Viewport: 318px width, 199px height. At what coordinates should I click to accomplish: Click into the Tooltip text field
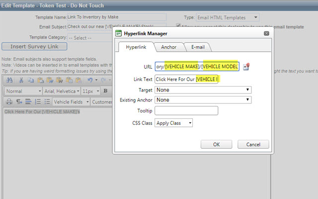pos(186,110)
